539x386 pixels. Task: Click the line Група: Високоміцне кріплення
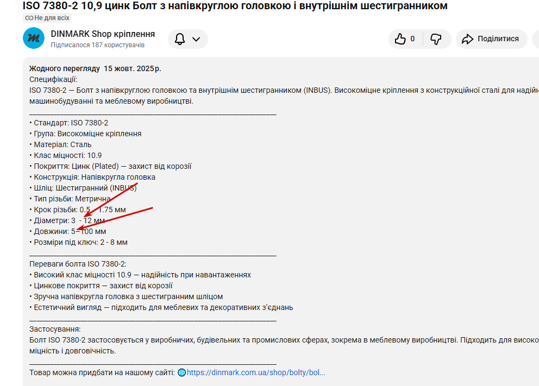[85, 134]
